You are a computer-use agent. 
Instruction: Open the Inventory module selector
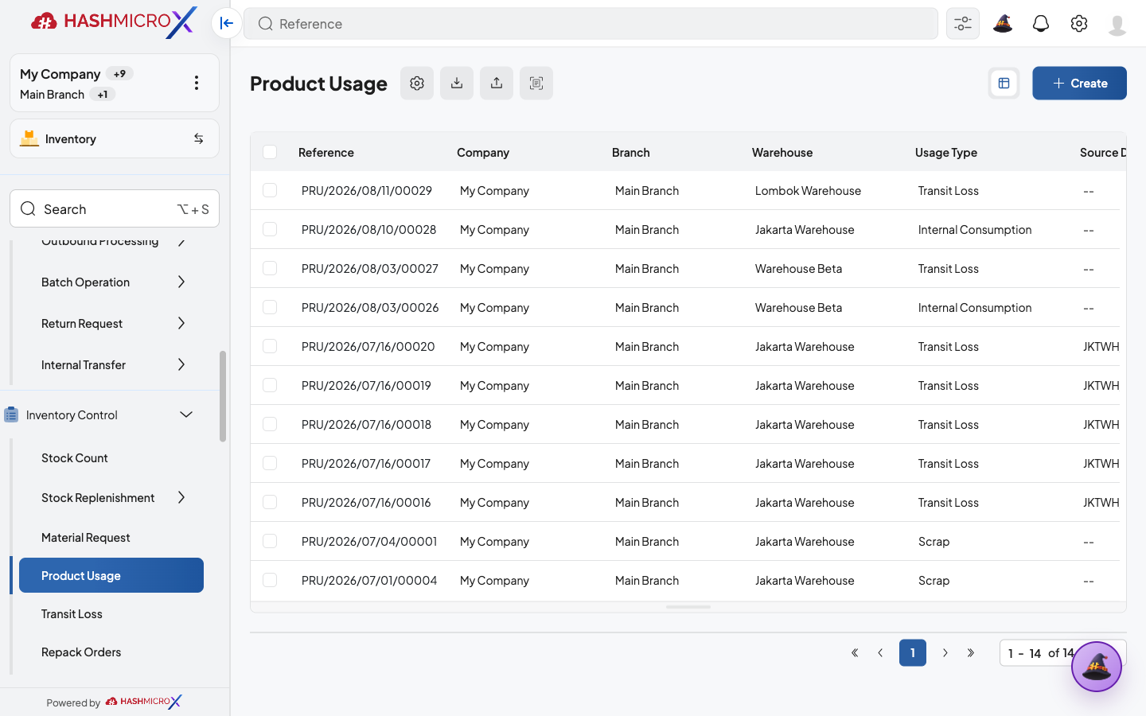pos(115,138)
